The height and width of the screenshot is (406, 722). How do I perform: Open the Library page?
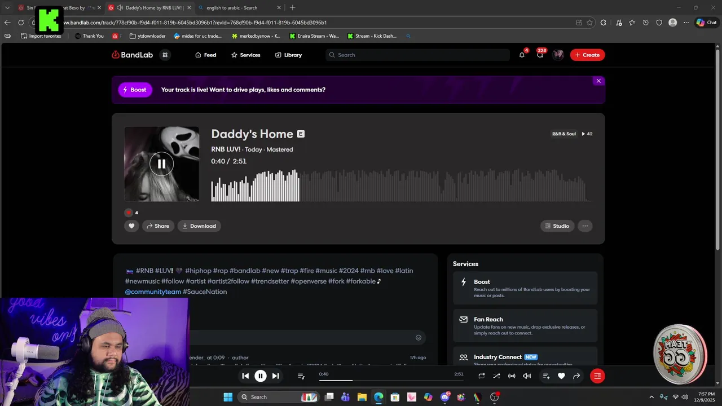click(x=288, y=55)
